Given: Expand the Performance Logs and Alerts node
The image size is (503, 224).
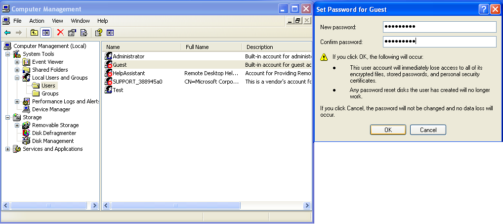Looking at the screenshot, I should [x=17, y=101].
